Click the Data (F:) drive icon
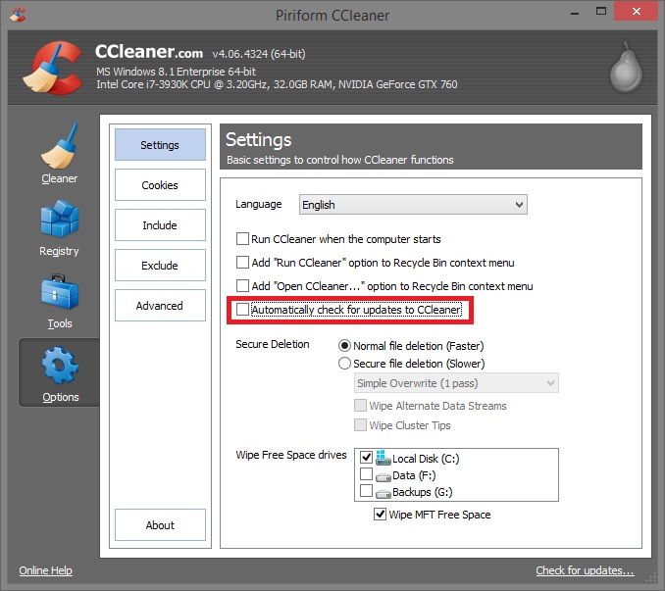665x591 pixels. 384,477
